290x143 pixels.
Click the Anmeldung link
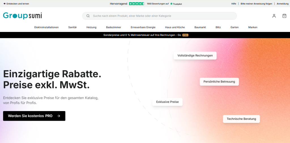point(282,4)
